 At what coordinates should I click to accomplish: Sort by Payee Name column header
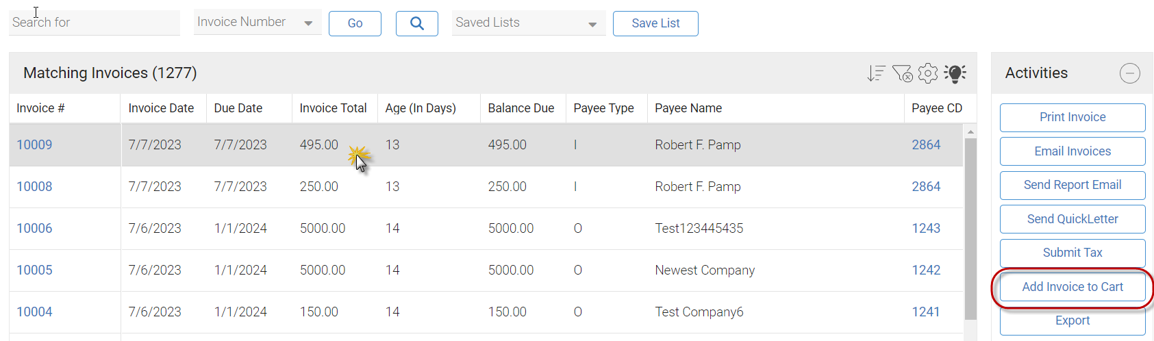(688, 108)
